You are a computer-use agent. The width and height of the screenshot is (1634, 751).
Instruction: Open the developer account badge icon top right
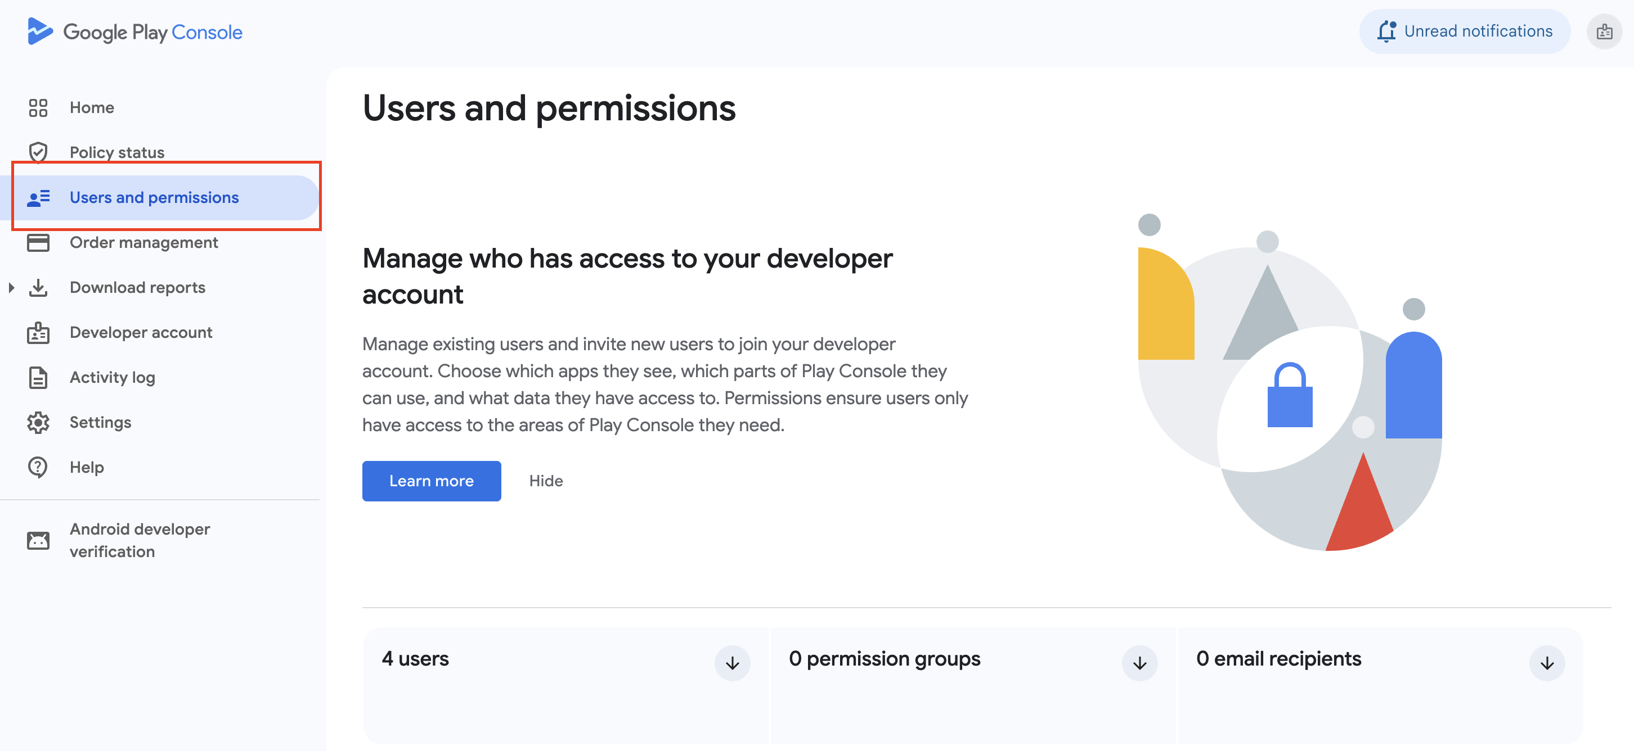click(x=1604, y=31)
